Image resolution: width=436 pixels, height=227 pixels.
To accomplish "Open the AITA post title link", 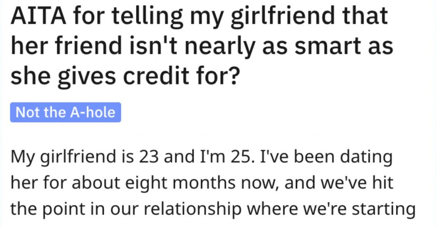I will (202, 46).
